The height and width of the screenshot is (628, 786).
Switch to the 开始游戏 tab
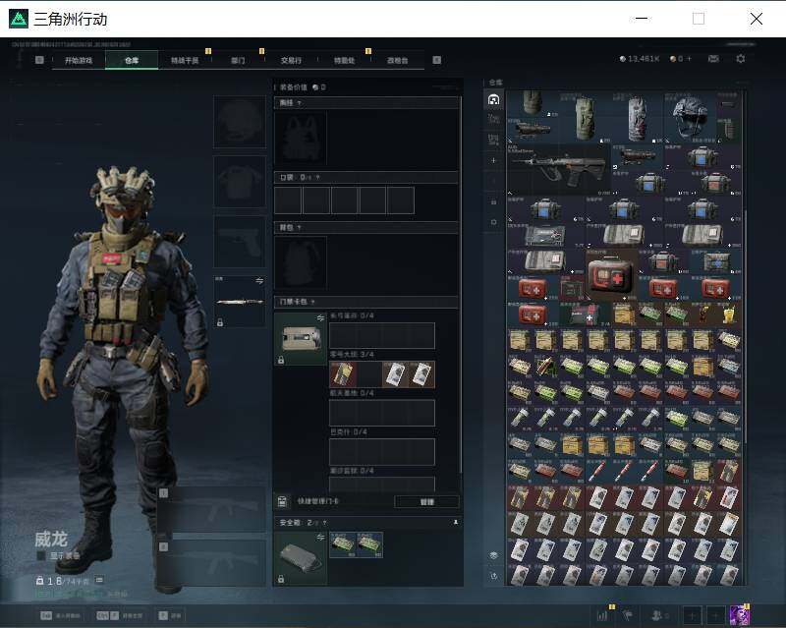(79, 60)
